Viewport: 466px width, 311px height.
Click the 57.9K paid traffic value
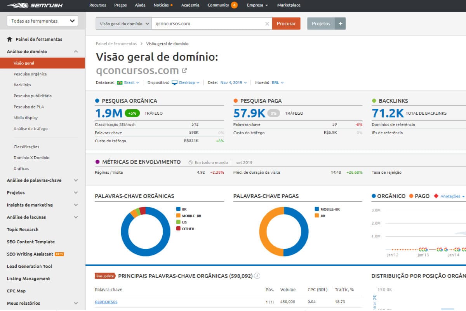[249, 113]
